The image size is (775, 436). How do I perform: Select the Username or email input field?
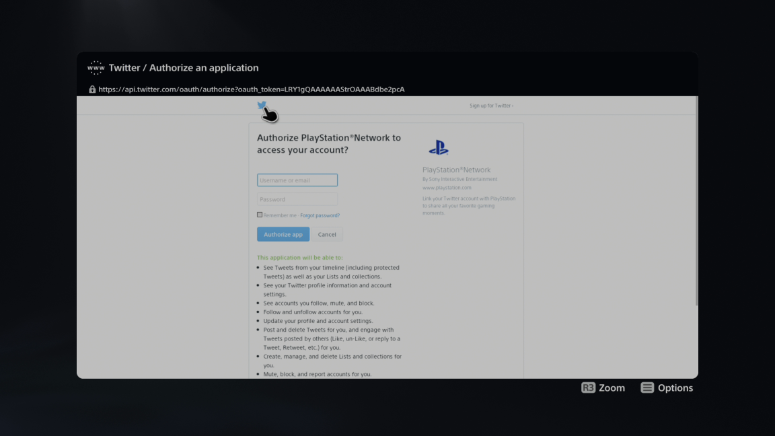297,180
